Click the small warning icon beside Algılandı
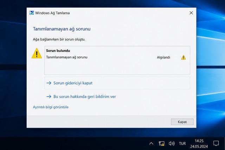 pyautogui.click(x=184, y=57)
